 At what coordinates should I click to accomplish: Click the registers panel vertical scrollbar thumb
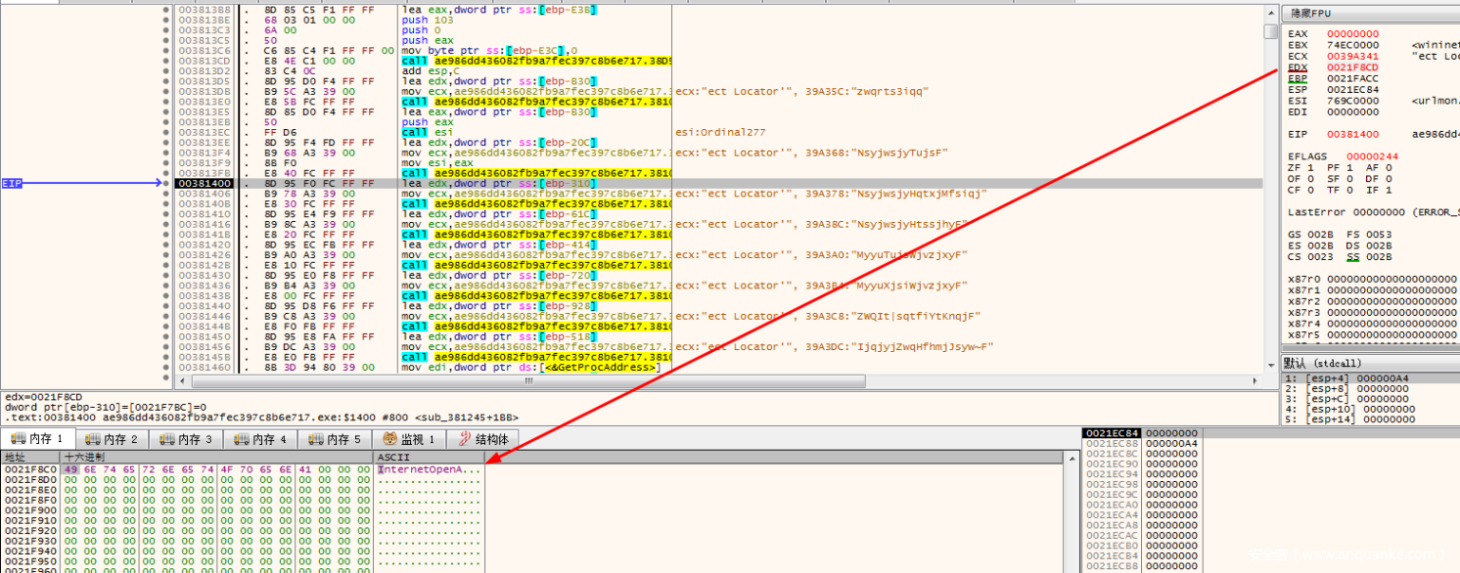(x=1270, y=32)
